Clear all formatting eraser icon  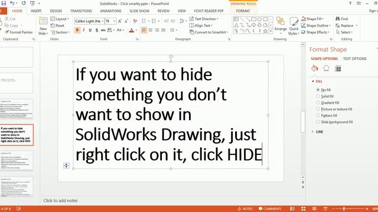(x=135, y=21)
